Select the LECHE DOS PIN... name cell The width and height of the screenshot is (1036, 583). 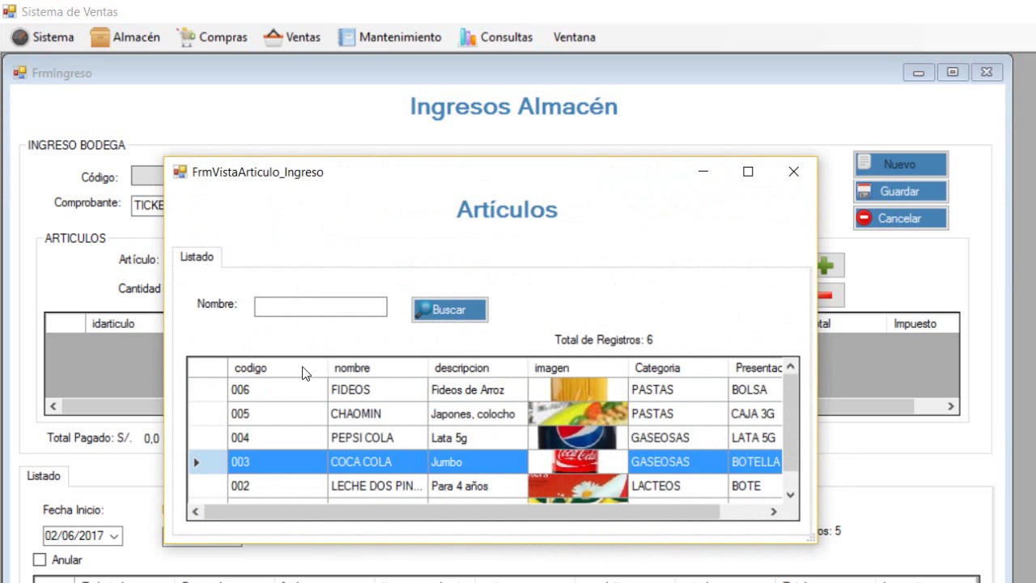click(377, 486)
